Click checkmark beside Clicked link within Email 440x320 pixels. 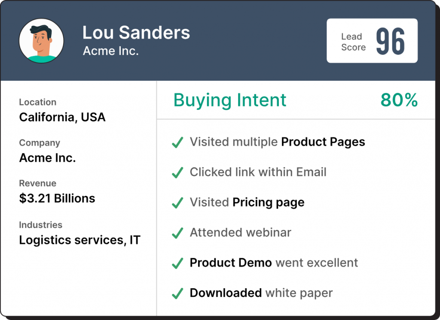(177, 173)
